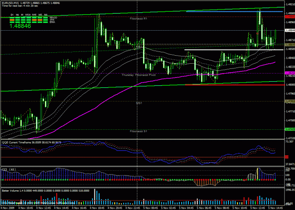Click the orange STR cell under M15
Screen dimensions: 295x210
(x=34, y=20)
